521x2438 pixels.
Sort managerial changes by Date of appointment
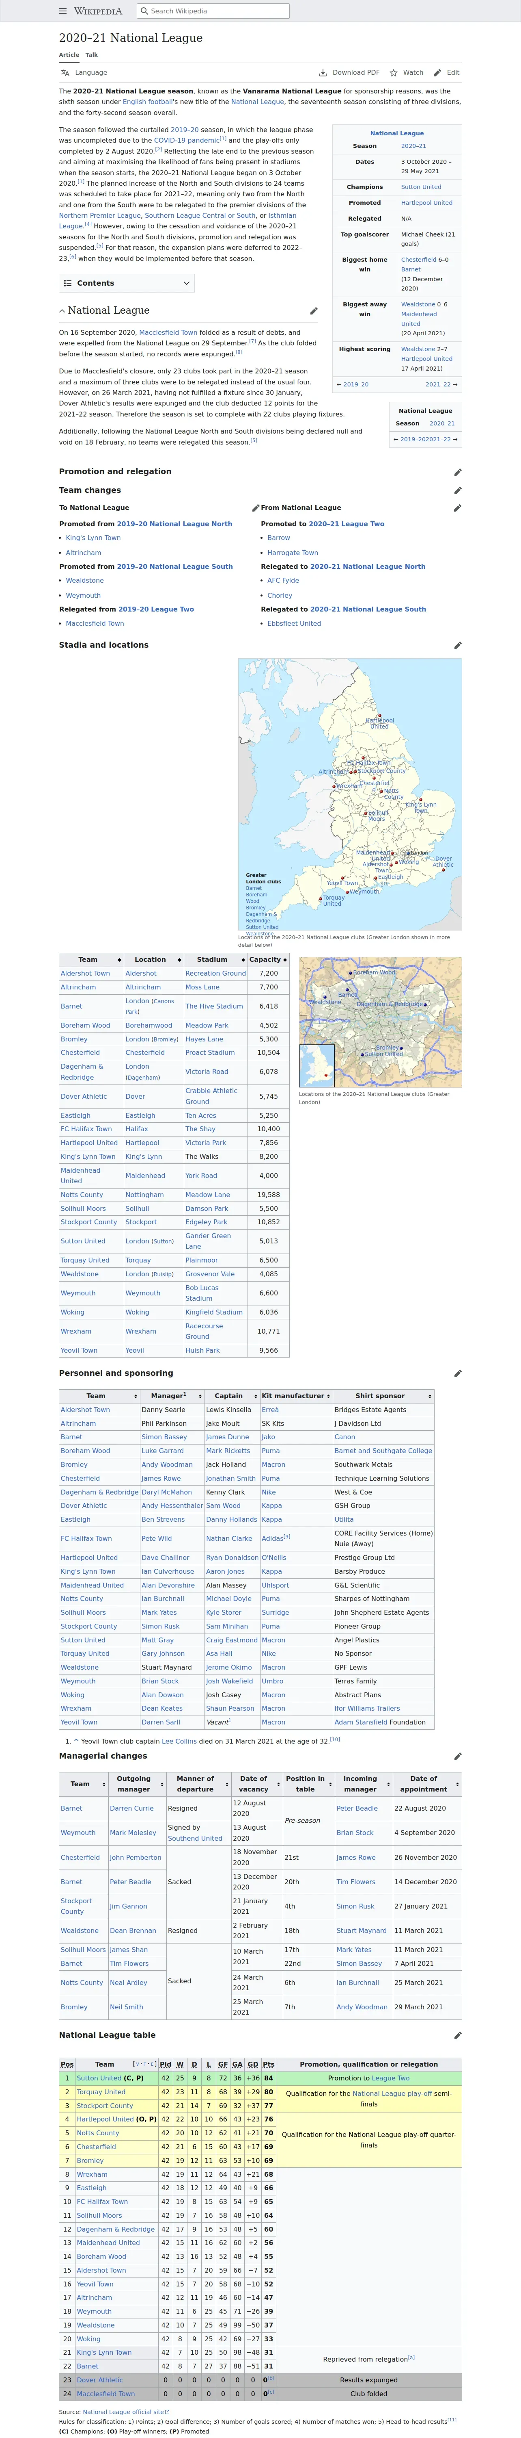pyautogui.click(x=427, y=1784)
